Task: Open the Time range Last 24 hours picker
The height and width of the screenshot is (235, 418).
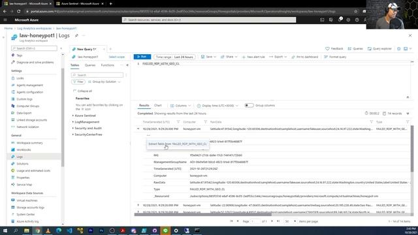Action: tap(174, 57)
